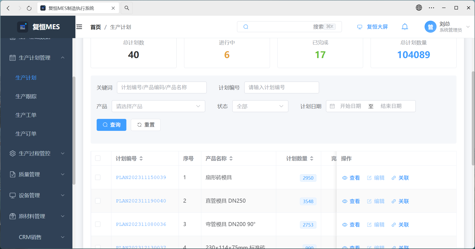Click the 生产过程管控 gear icon
This screenshot has height=249, width=475.
coord(12,153)
